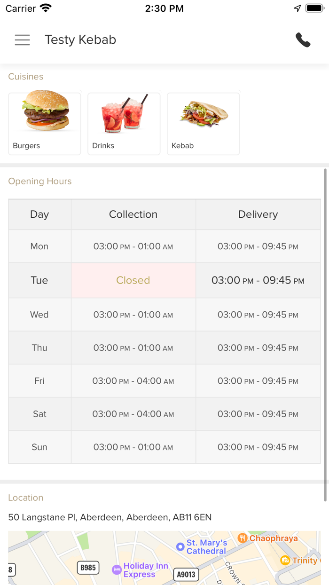Tap the Trinity shopping map marker
This screenshot has height=585, width=329.
tap(285, 560)
